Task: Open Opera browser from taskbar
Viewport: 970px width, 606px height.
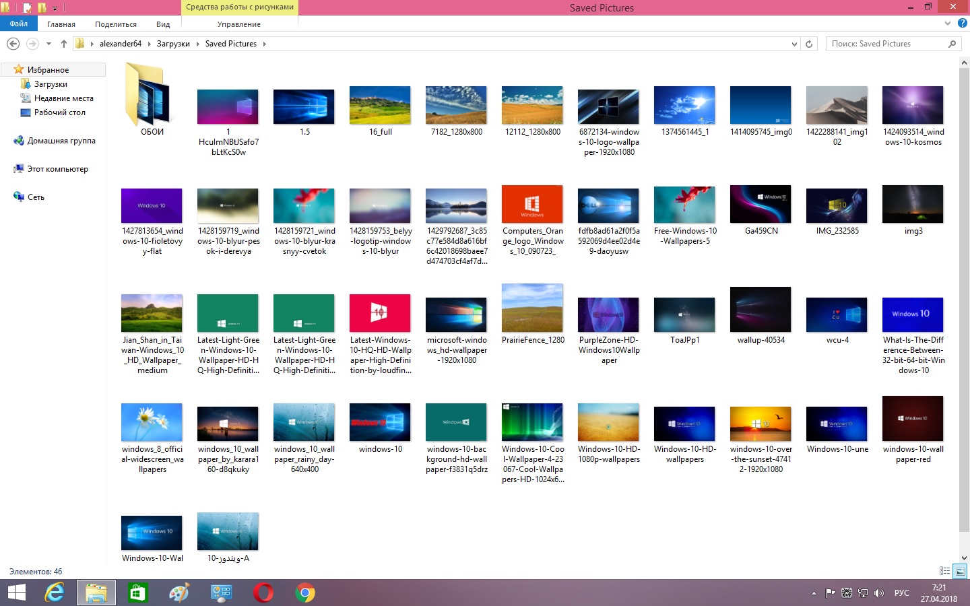Action: [x=263, y=593]
